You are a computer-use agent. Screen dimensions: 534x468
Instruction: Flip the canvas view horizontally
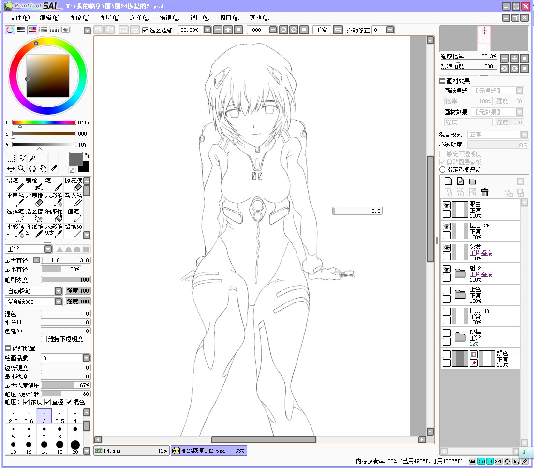(x=338, y=30)
